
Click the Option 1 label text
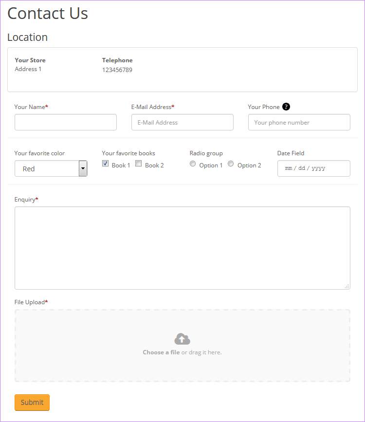(x=211, y=165)
